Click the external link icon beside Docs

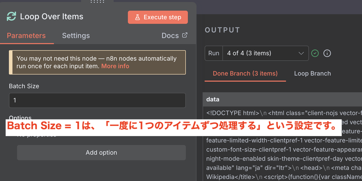[185, 35]
